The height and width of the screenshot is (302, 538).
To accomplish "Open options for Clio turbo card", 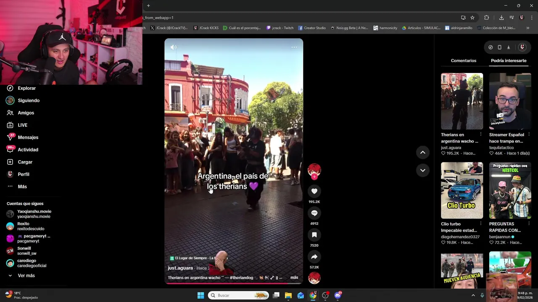I will (x=481, y=224).
